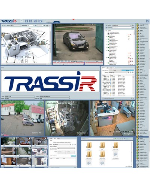Click the first camera layout icon in toolbar
Screen dimensions: 150x187
pos(26,21)
